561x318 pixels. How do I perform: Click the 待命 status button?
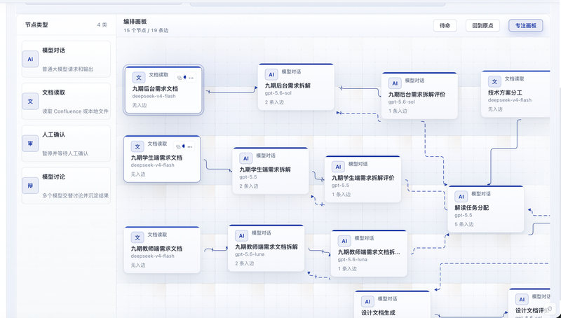point(445,25)
